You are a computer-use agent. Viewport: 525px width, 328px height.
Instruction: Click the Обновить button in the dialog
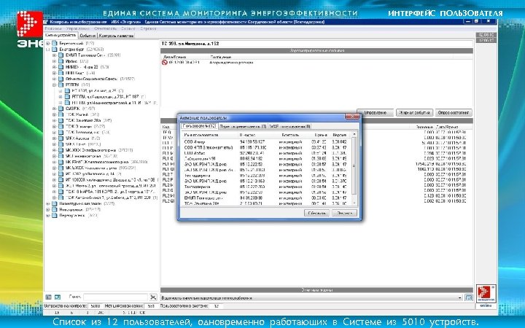coord(316,213)
